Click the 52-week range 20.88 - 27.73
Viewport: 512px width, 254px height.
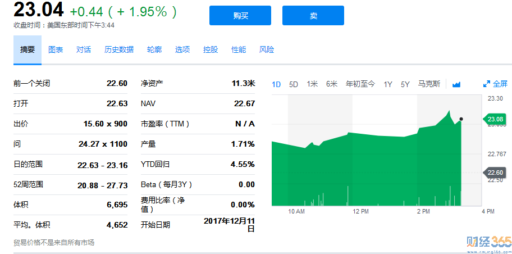tap(103, 185)
